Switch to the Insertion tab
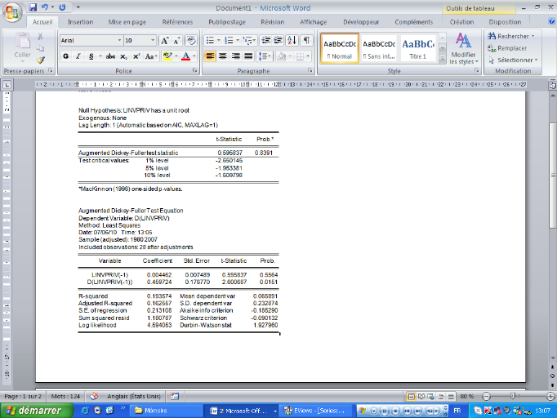 pos(80,22)
